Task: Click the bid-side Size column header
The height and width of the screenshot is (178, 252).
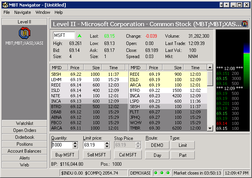Action: (x=93, y=68)
